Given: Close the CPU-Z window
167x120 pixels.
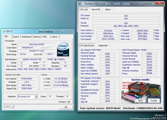Looking at the screenshot, I should click(x=69, y=31).
